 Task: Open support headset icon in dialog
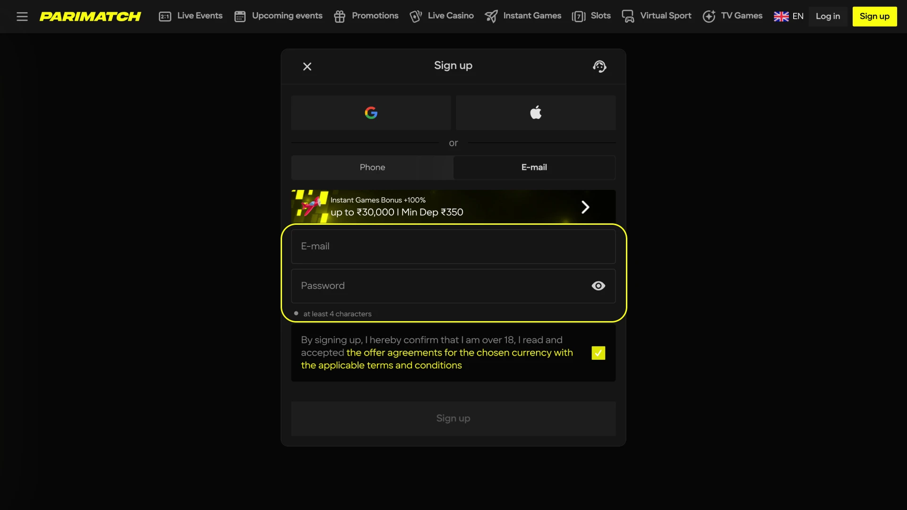pos(599,67)
